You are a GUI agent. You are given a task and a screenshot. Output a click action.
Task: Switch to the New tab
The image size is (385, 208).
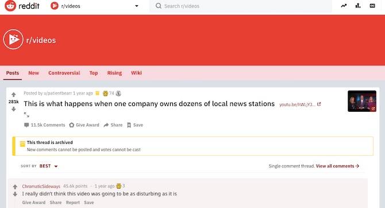(x=34, y=73)
